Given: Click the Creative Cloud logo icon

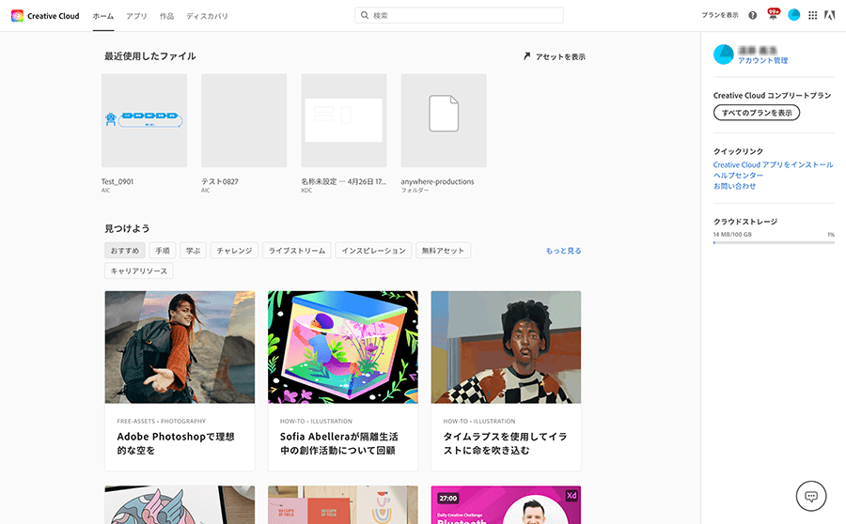Looking at the screenshot, I should (x=17, y=16).
